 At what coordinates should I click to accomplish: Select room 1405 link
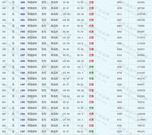click(x=23, y=73)
